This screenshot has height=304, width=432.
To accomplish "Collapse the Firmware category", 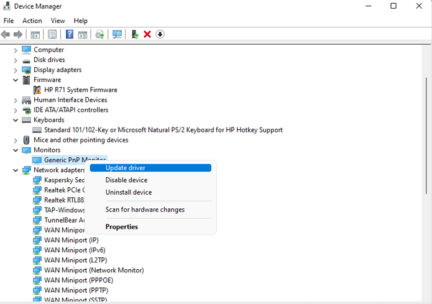I will pos(16,80).
